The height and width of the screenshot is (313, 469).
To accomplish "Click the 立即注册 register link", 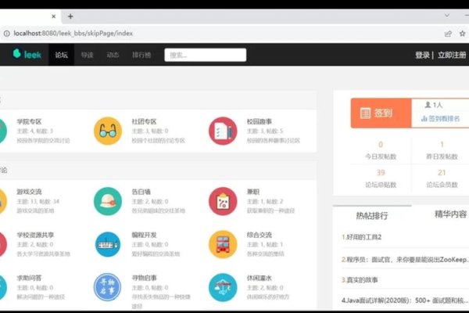I will tap(452, 55).
